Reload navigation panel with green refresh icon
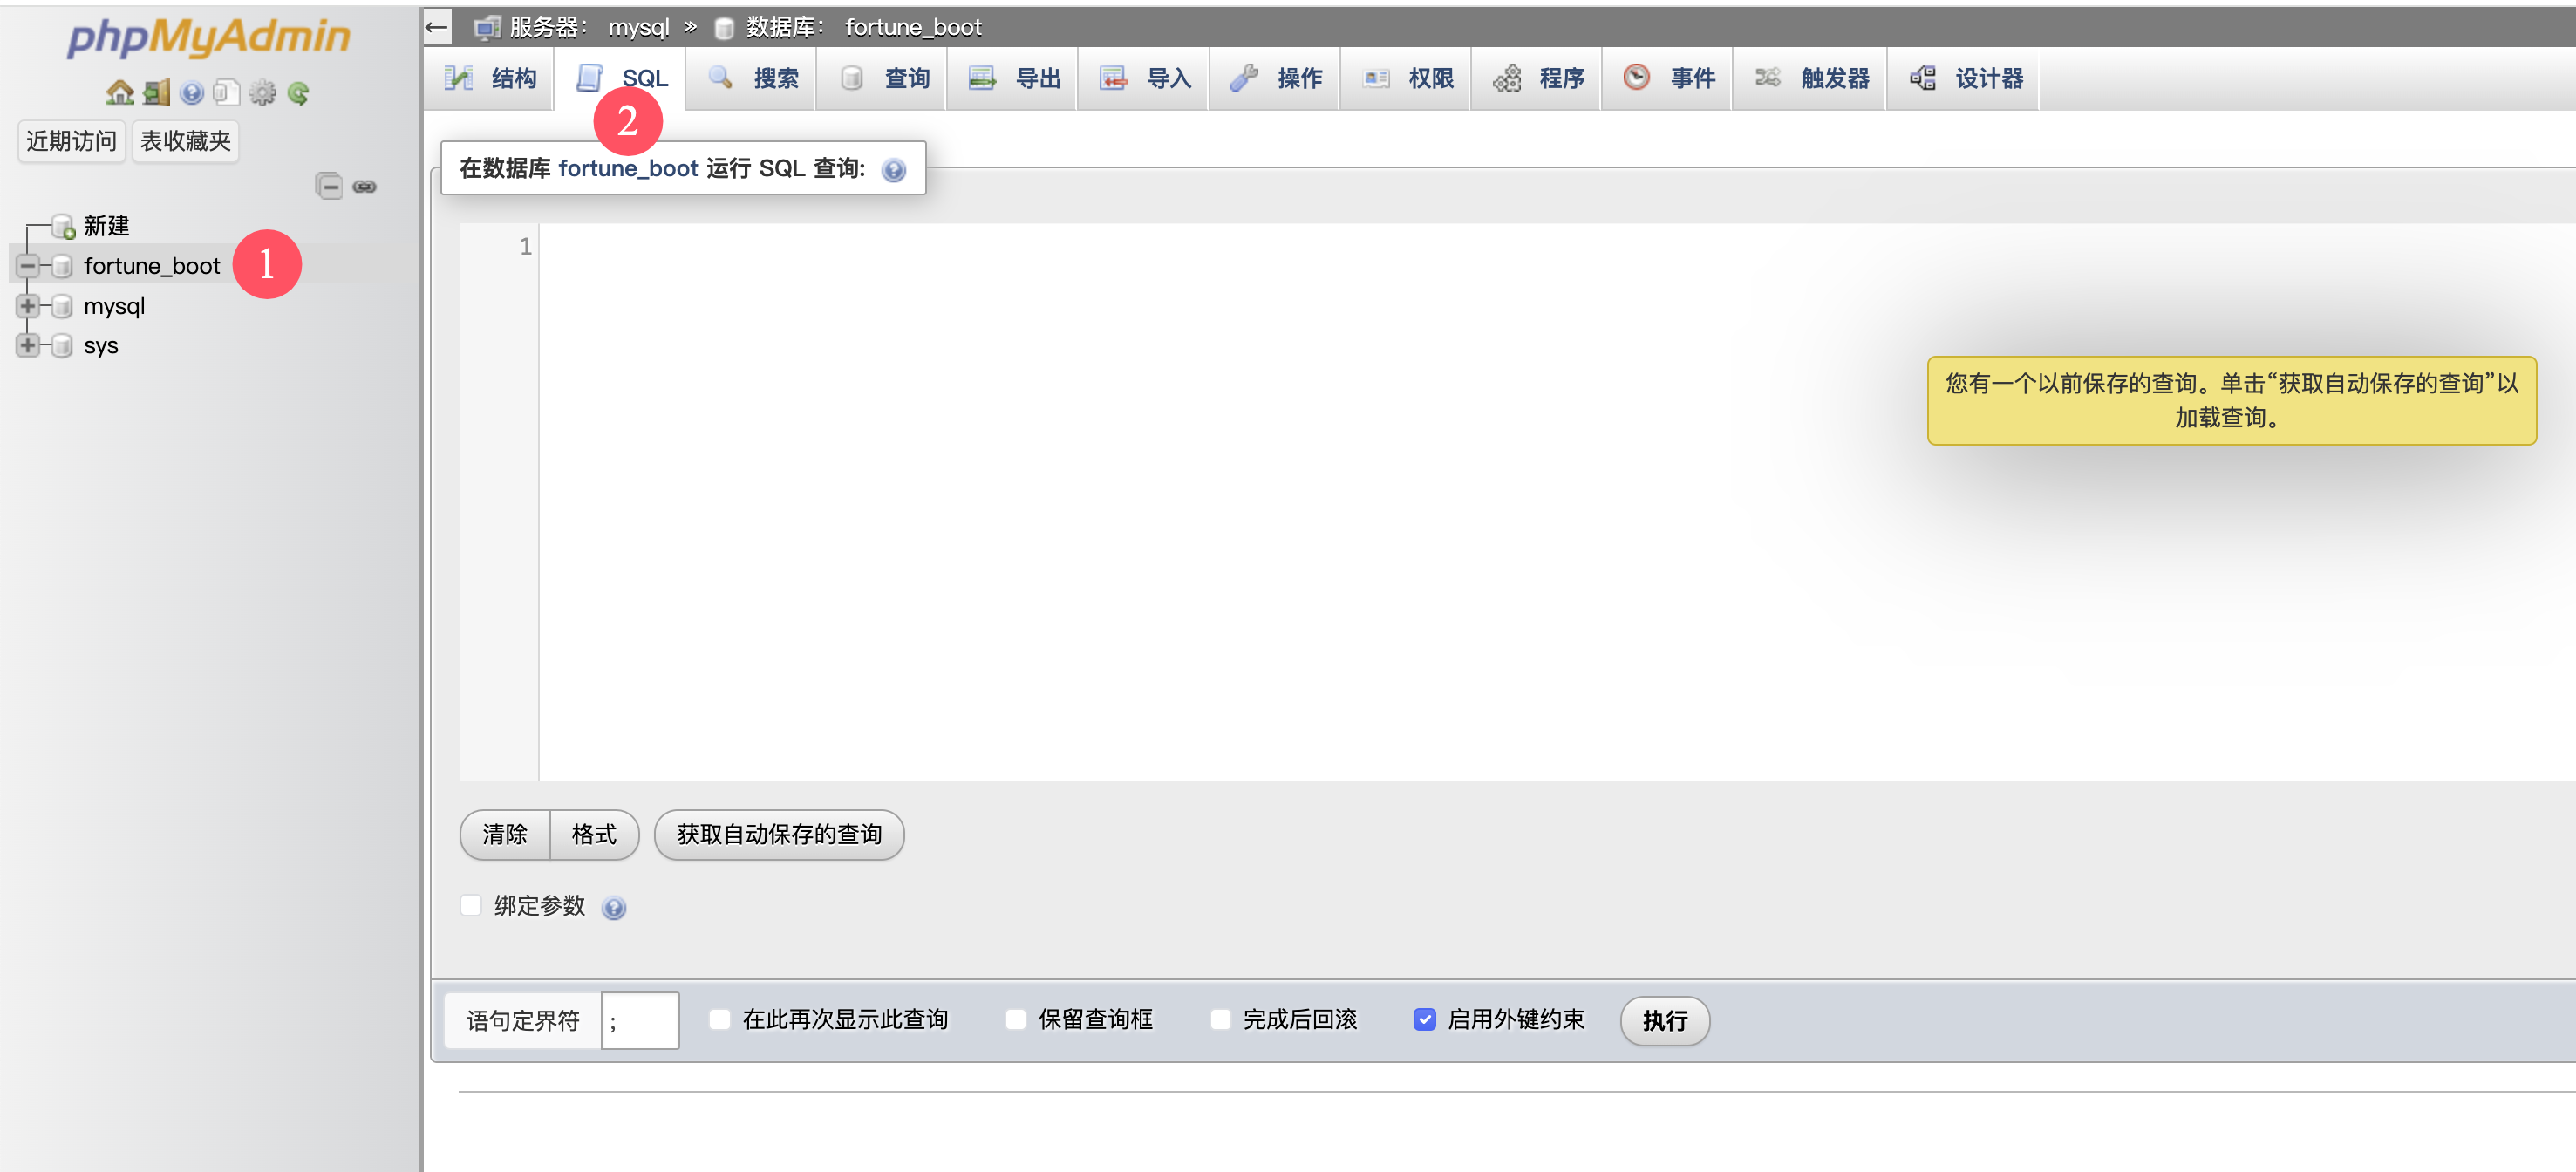Screen dimensions: 2576x1172 [298, 93]
